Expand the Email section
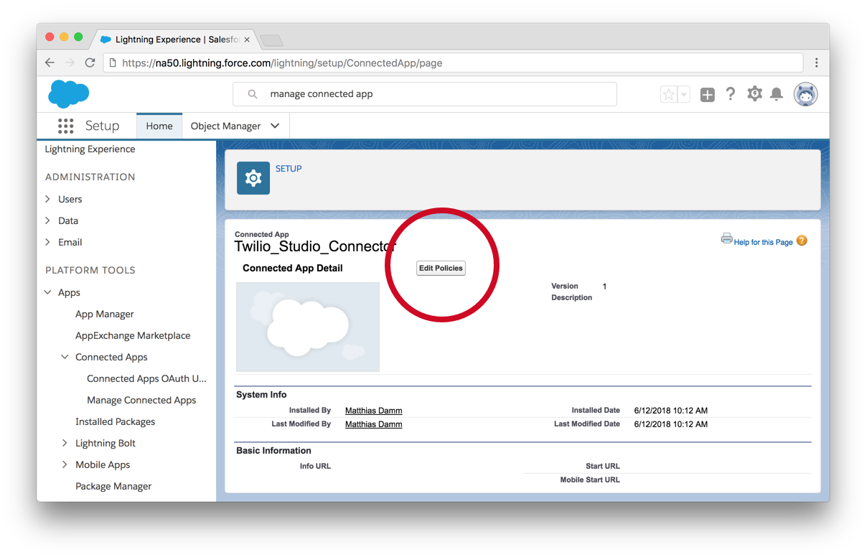The height and width of the screenshot is (560, 867). 48,242
